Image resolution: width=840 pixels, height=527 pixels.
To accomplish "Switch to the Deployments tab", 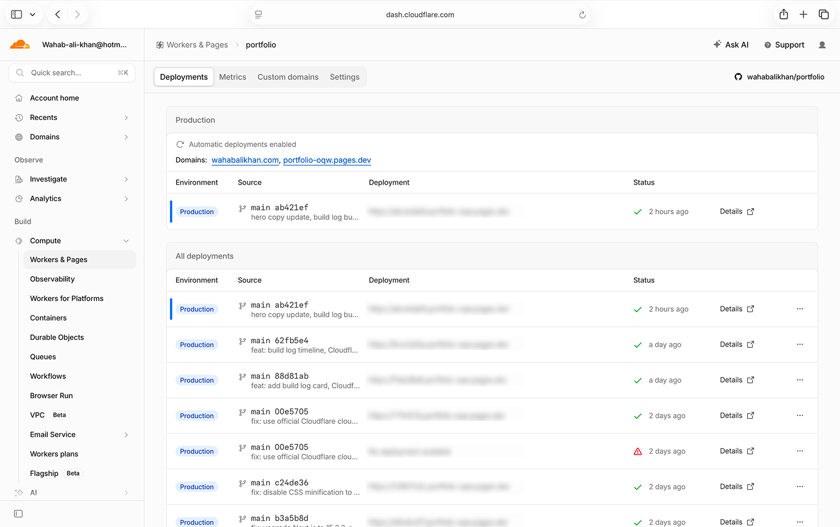I will (184, 77).
